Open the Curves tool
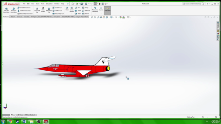 pos(101,9)
